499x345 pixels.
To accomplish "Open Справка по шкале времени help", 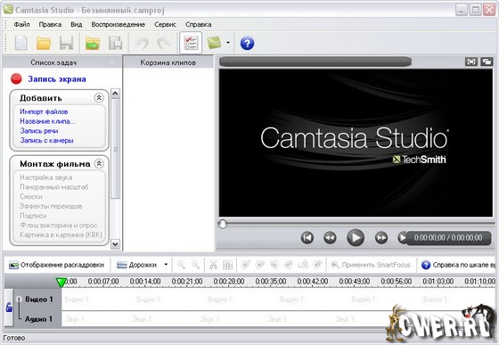I will point(458,265).
